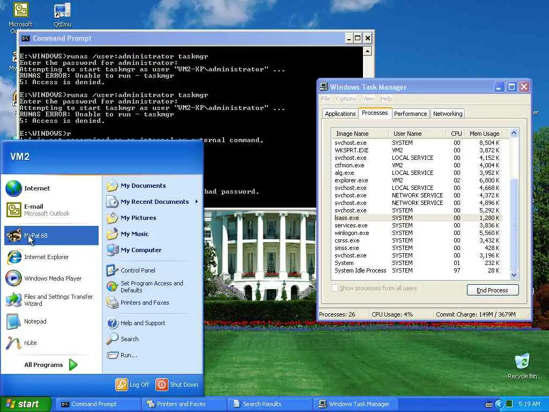The width and height of the screenshot is (549, 412).
Task: Switch to the Networking tab
Action: [448, 114]
